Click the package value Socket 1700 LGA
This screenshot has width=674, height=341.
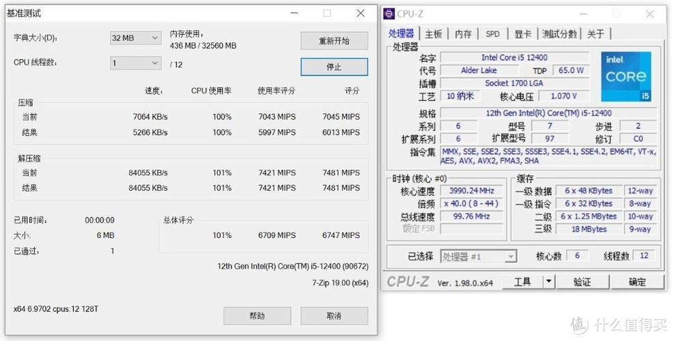pos(514,83)
